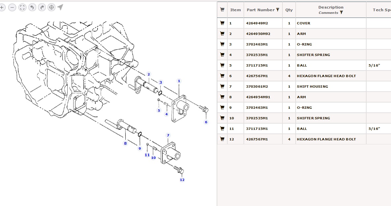Click the crosshair center-view icon
This screenshot has height=206, width=391.
tap(51, 7)
